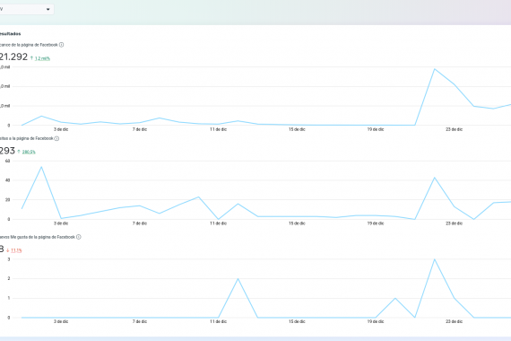Click info icon beside new page likes title
The width and height of the screenshot is (511, 341).
tap(79, 237)
